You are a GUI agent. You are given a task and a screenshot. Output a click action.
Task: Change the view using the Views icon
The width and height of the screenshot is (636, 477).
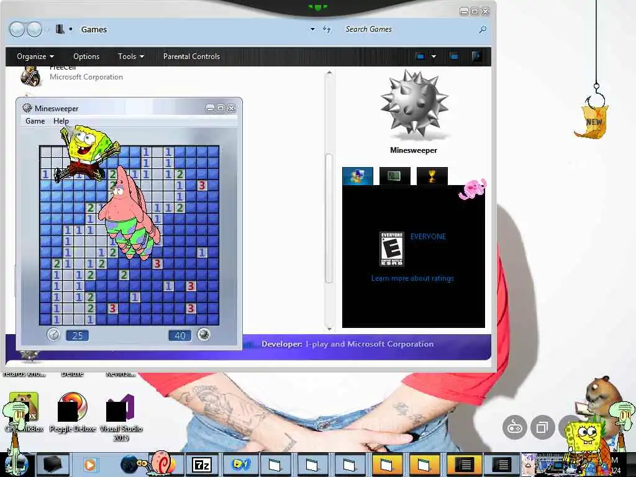tap(420, 57)
